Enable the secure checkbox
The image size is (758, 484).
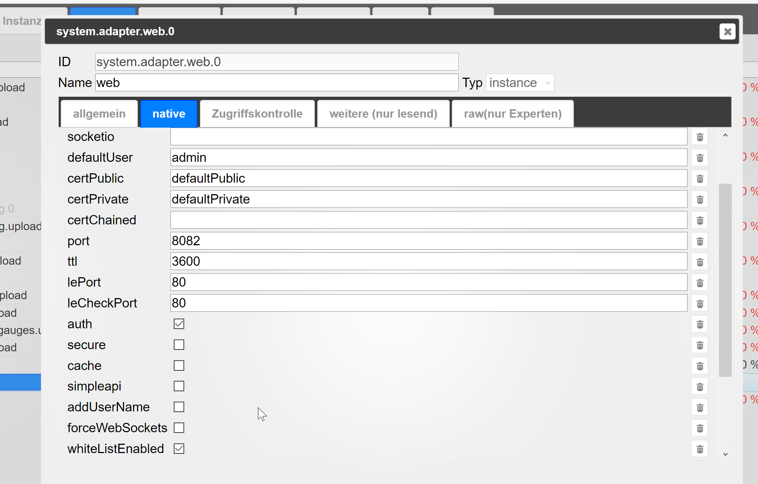179,345
